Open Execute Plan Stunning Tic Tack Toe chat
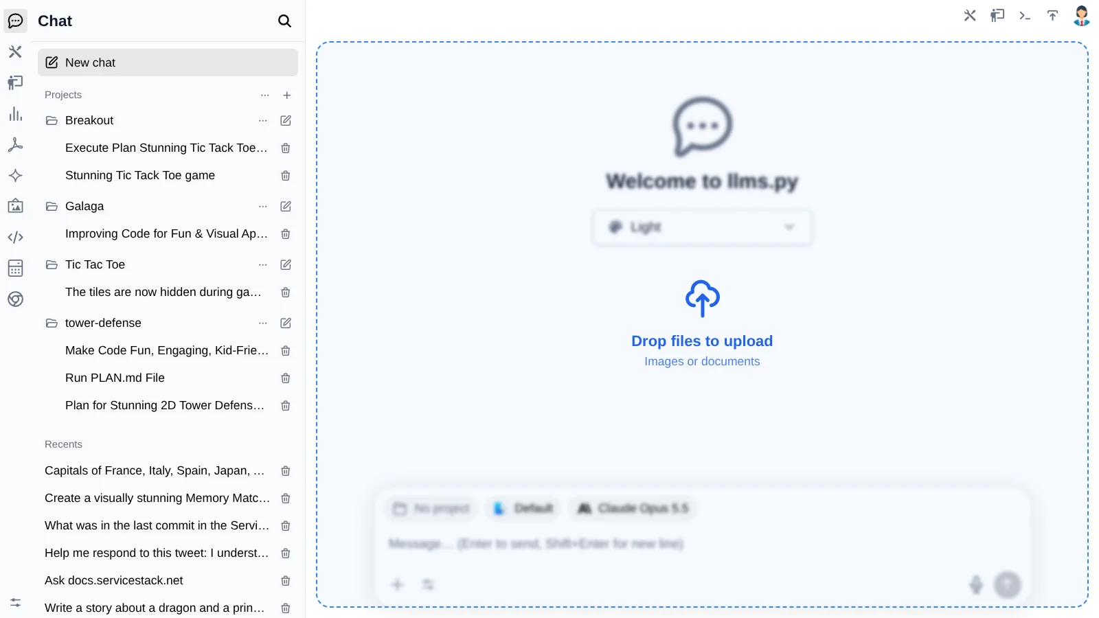1099x618 pixels. point(166,148)
